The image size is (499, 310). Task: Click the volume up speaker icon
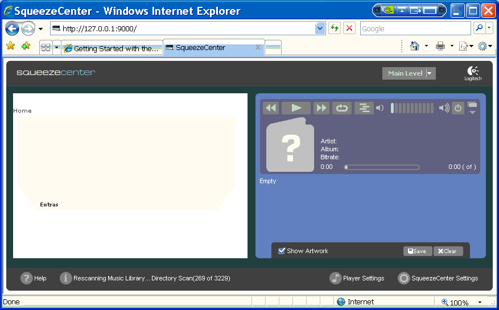(444, 108)
